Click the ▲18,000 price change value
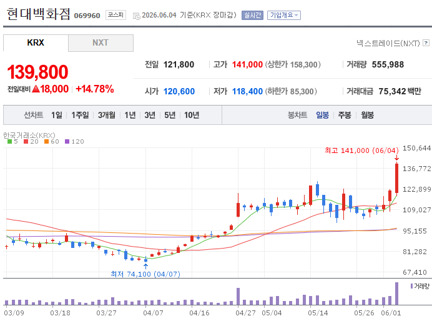Image resolution: width=432 pixels, height=321 pixels. pyautogui.click(x=50, y=89)
